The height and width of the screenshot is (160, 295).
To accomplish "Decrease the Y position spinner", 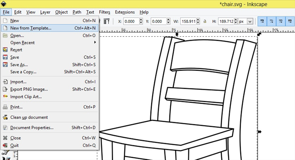I will point(169,23).
